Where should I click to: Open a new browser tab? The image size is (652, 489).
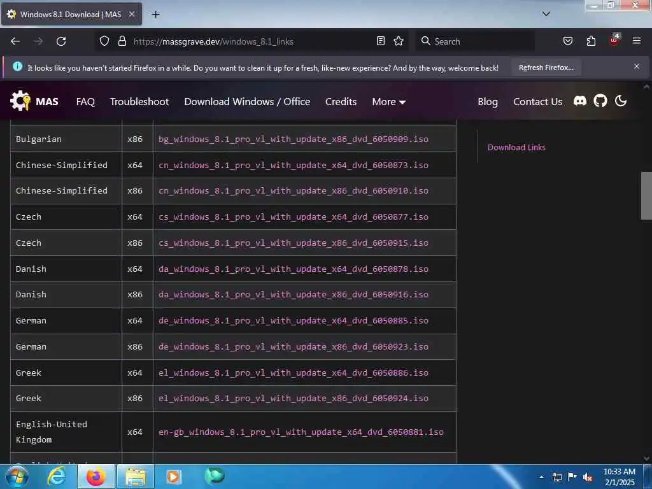pyautogui.click(x=155, y=15)
